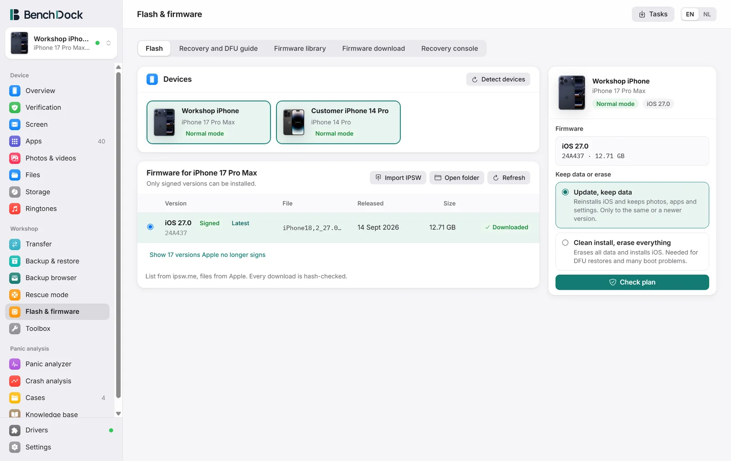Image resolution: width=731 pixels, height=461 pixels.
Task: Open the Toolbox wrench icon
Action: 15,329
